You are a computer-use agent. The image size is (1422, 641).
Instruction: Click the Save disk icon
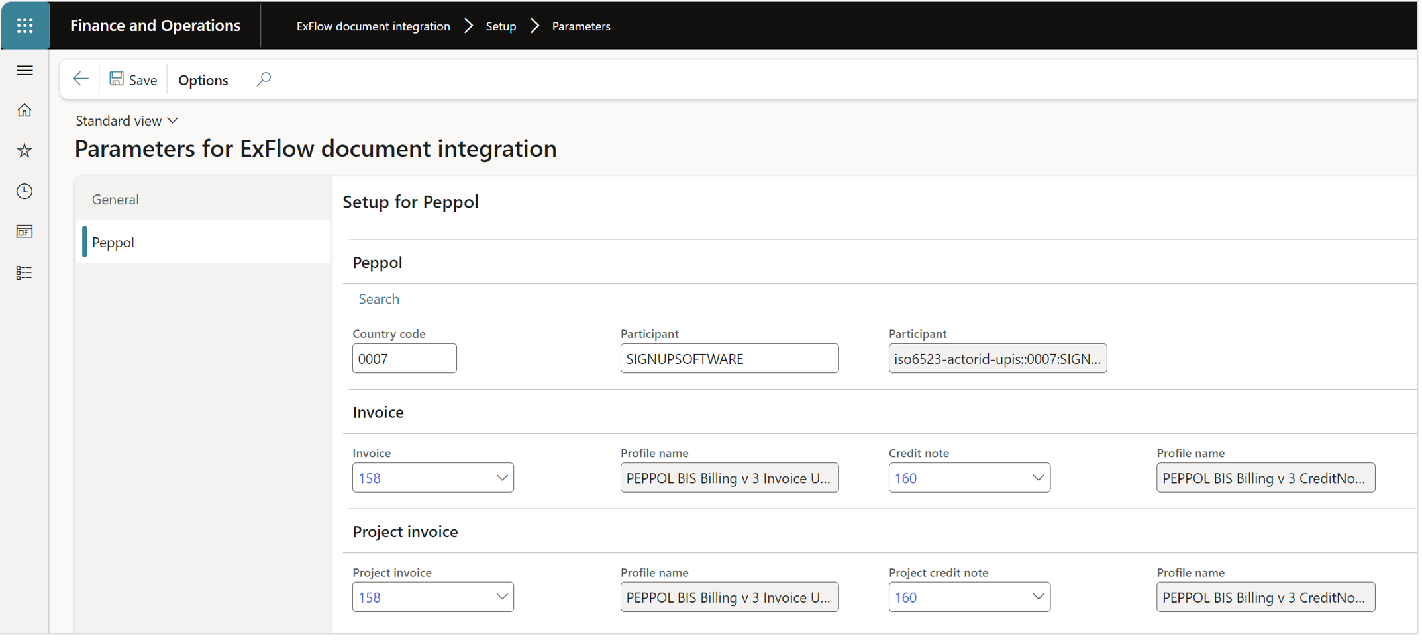click(x=117, y=79)
